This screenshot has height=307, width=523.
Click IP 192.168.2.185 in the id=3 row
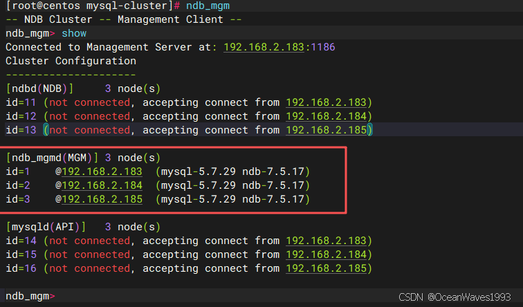coord(102,199)
